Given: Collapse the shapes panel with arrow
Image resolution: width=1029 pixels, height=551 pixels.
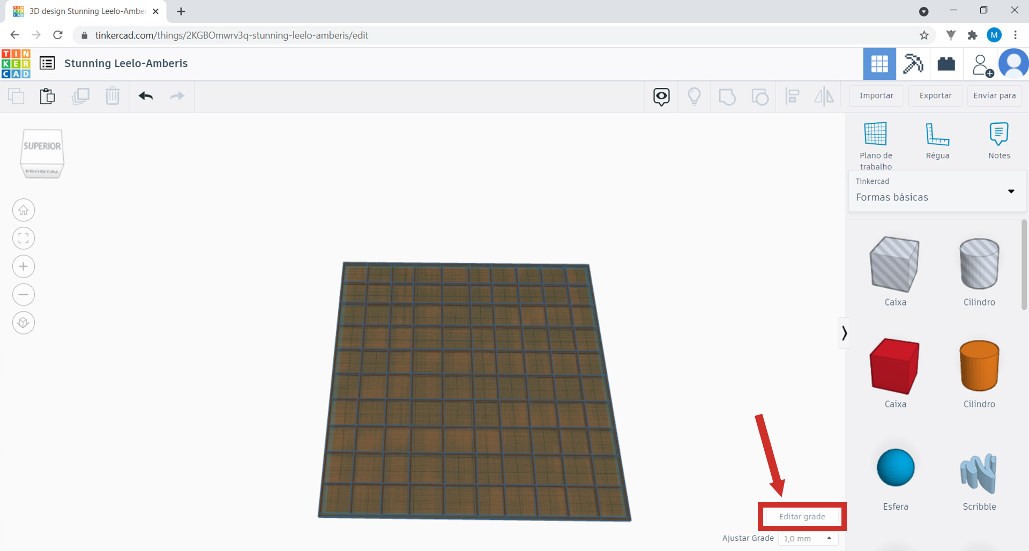Looking at the screenshot, I should click(844, 333).
